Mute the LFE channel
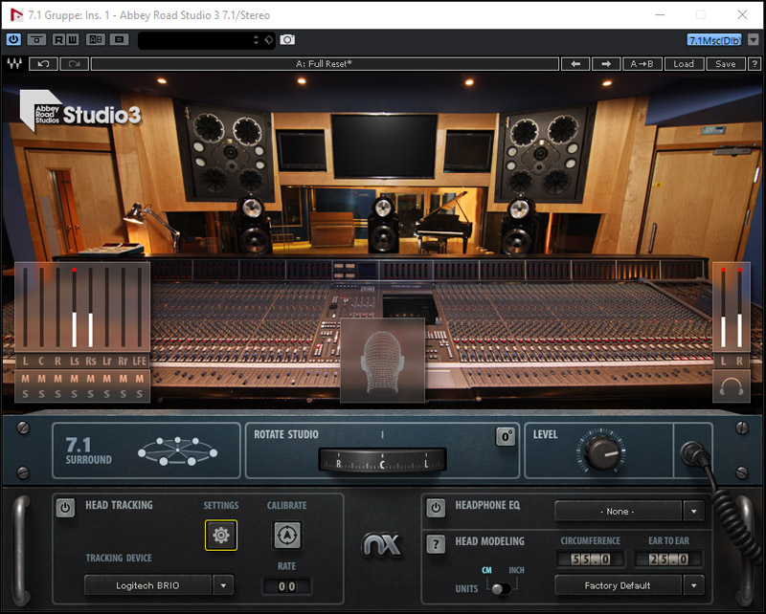 [x=140, y=380]
